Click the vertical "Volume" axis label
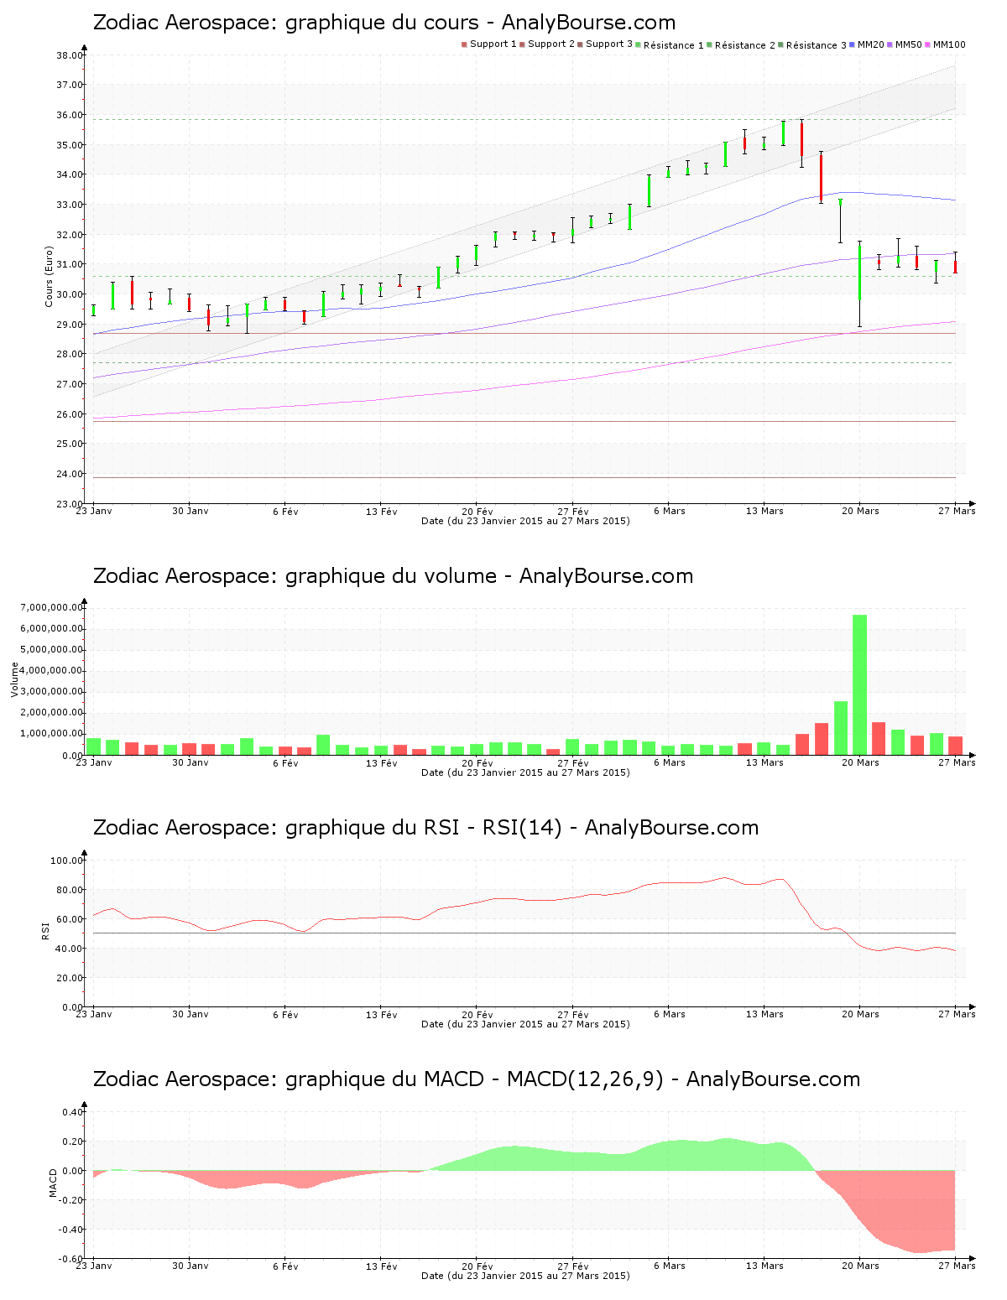This screenshot has height=1300, width=1007. click(14, 679)
